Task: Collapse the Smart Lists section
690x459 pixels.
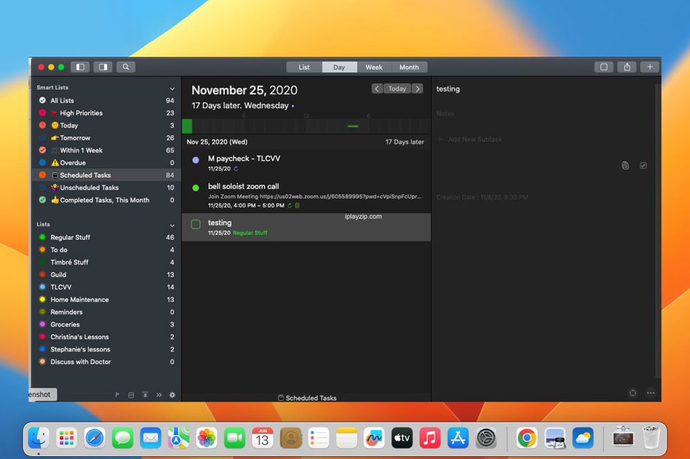Action: pos(172,88)
